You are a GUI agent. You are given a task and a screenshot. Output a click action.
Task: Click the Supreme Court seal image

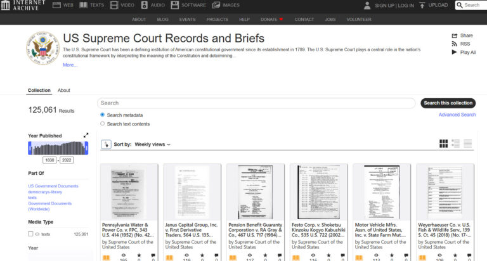[42, 48]
